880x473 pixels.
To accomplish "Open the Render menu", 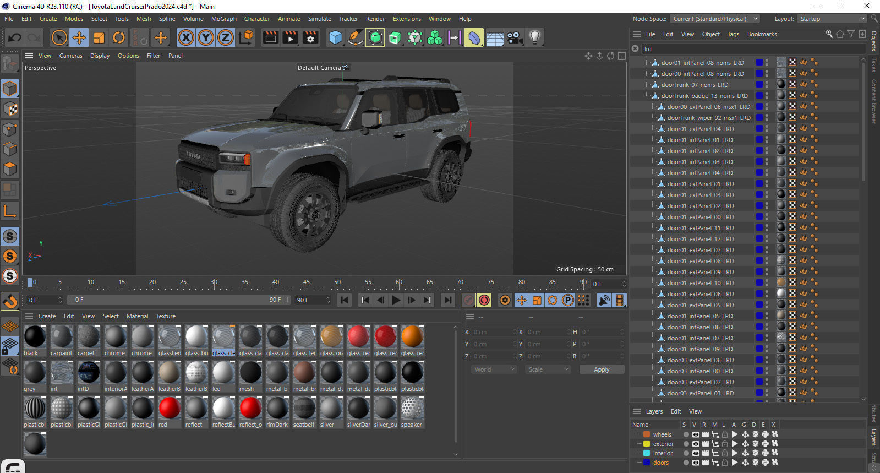I will [x=375, y=19].
